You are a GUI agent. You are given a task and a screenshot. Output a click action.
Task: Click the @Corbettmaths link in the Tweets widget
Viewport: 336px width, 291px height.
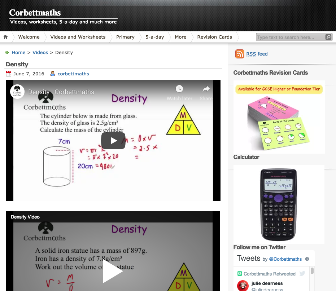pos(285,259)
